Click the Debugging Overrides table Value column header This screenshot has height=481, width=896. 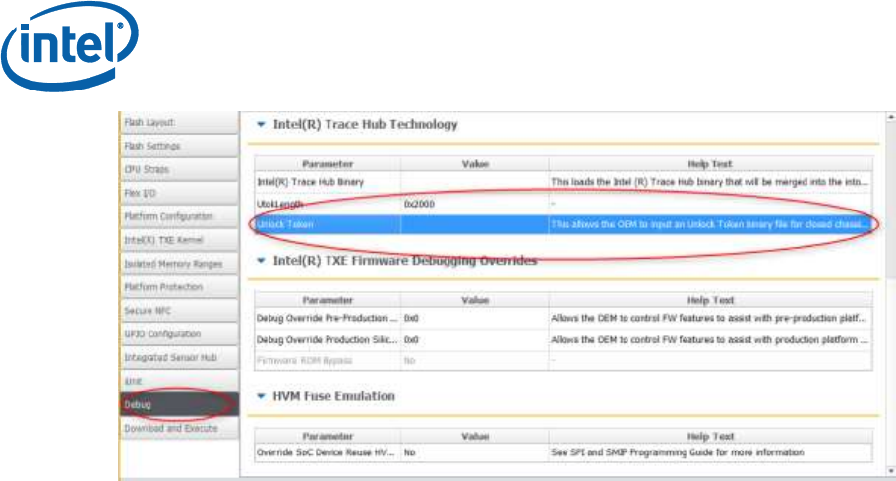pyautogui.click(x=475, y=300)
